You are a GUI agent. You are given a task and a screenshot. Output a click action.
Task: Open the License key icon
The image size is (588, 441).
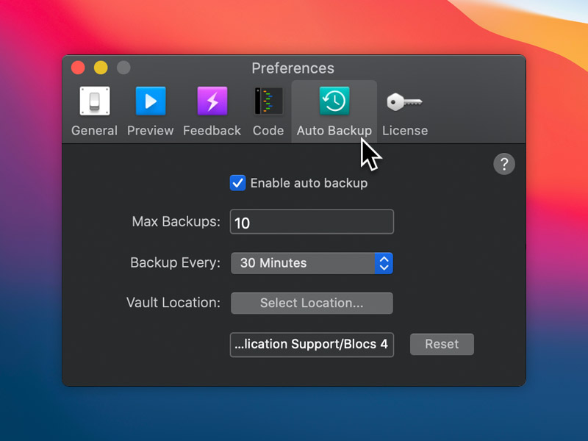[x=404, y=101]
